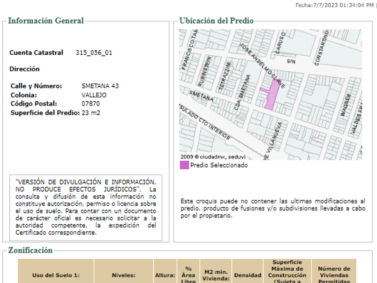Select the Colonia value VALLEJO
Image resolution: width=377 pixels, height=283 pixels.
(x=94, y=95)
